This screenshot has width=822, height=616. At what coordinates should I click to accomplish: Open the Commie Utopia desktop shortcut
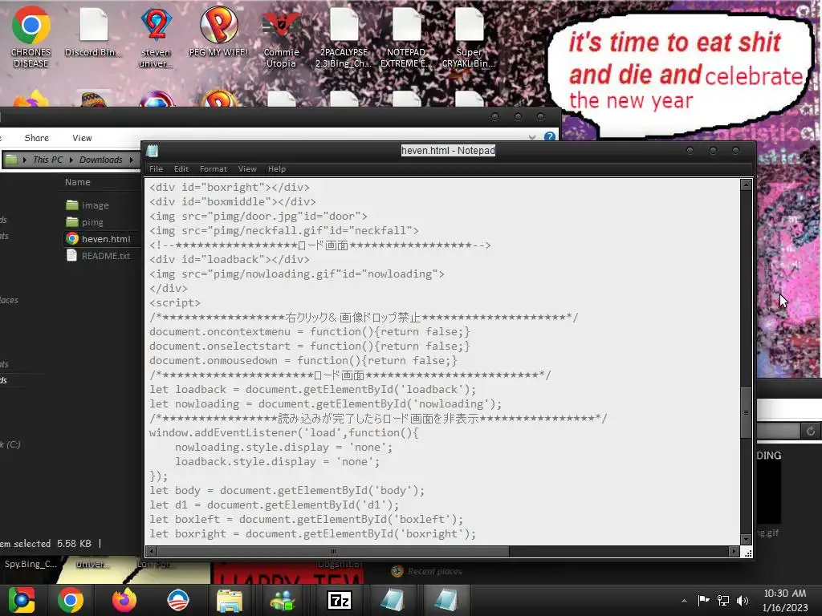click(x=281, y=37)
